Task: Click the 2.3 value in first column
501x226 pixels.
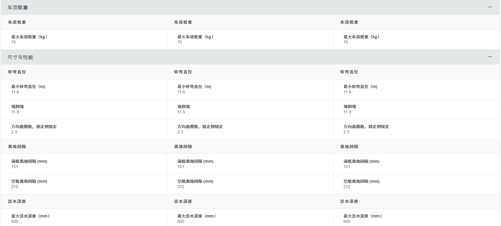Action: click(14, 132)
